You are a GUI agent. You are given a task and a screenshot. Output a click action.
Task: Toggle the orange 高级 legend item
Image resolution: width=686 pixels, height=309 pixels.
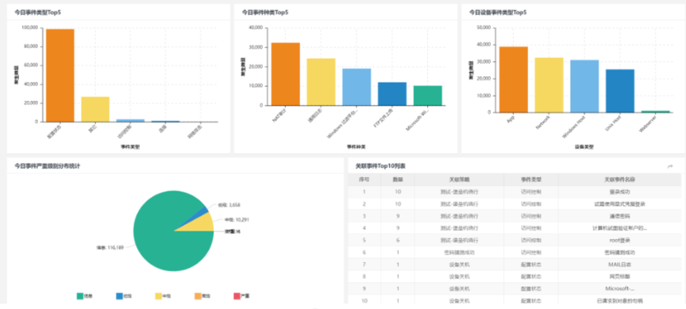[203, 296]
